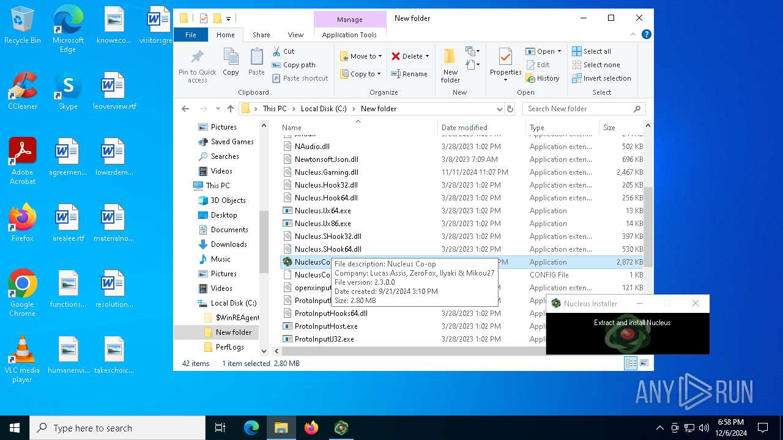
Task: Click Local Disk (C:) in address bar
Action: click(x=324, y=109)
